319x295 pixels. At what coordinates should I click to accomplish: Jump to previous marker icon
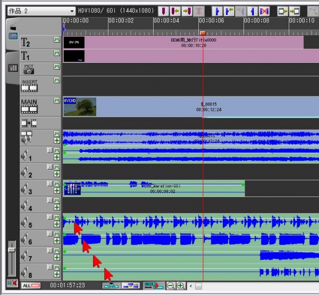click(175, 11)
